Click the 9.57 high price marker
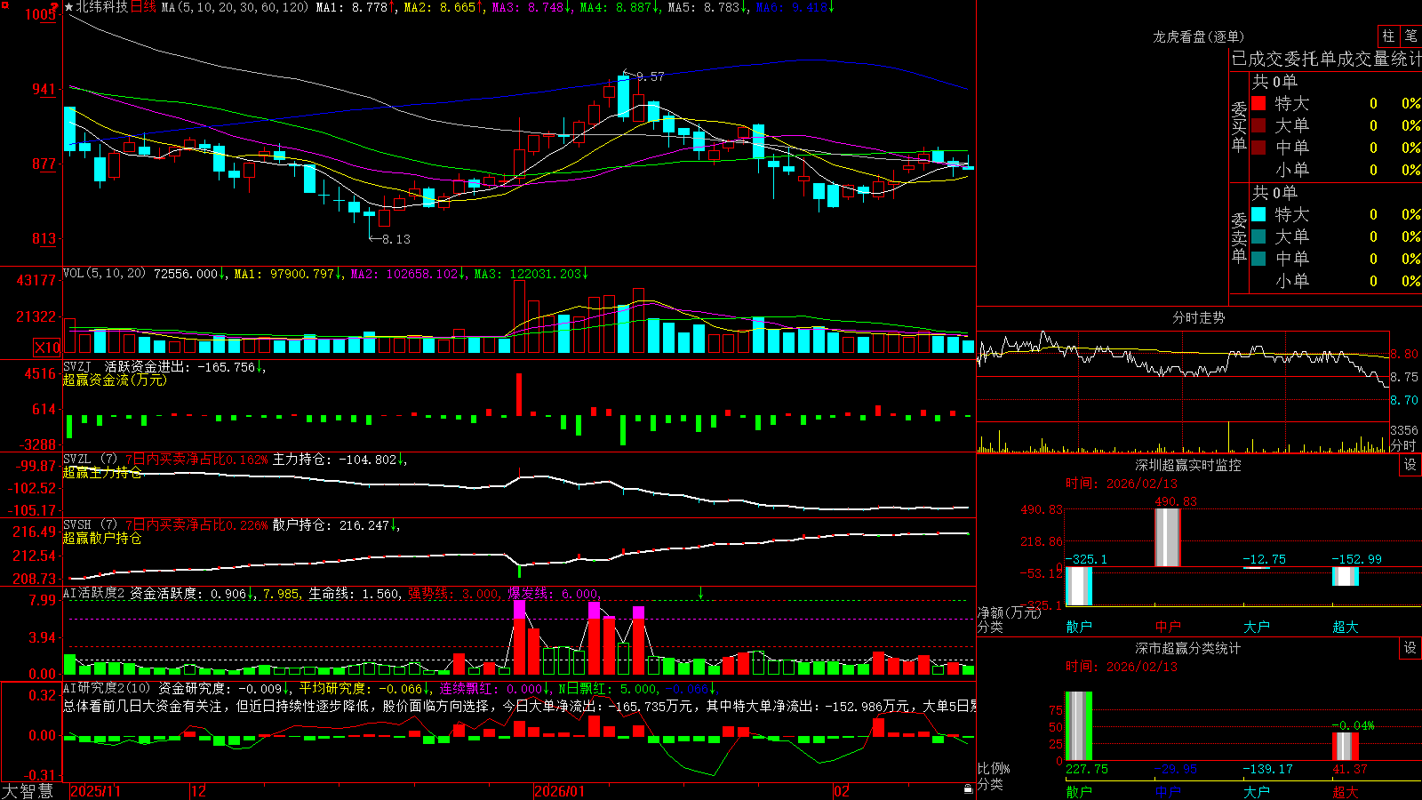1422x800 pixels. point(651,76)
